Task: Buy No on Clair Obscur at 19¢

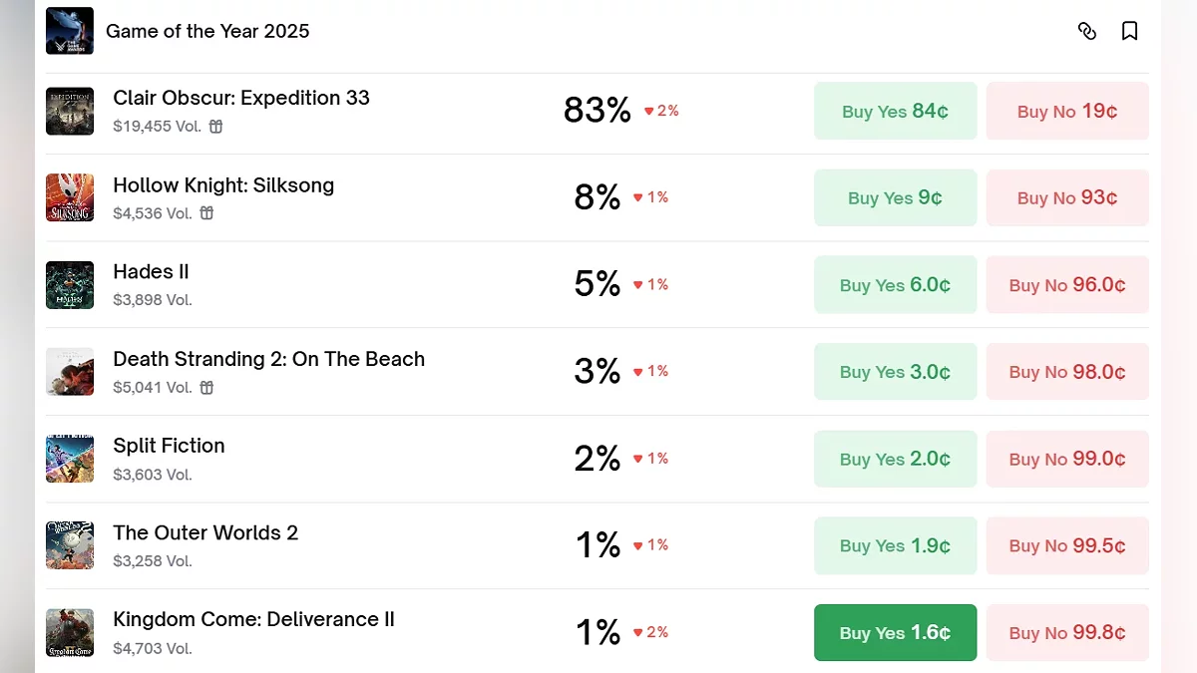Action: click(x=1067, y=111)
